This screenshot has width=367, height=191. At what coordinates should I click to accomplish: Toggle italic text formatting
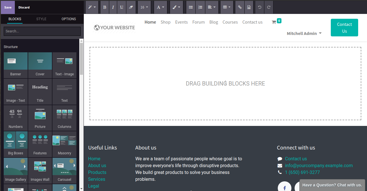113,7
